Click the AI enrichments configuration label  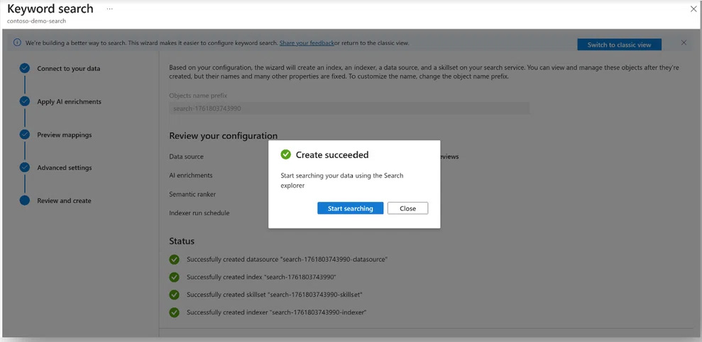tap(191, 176)
